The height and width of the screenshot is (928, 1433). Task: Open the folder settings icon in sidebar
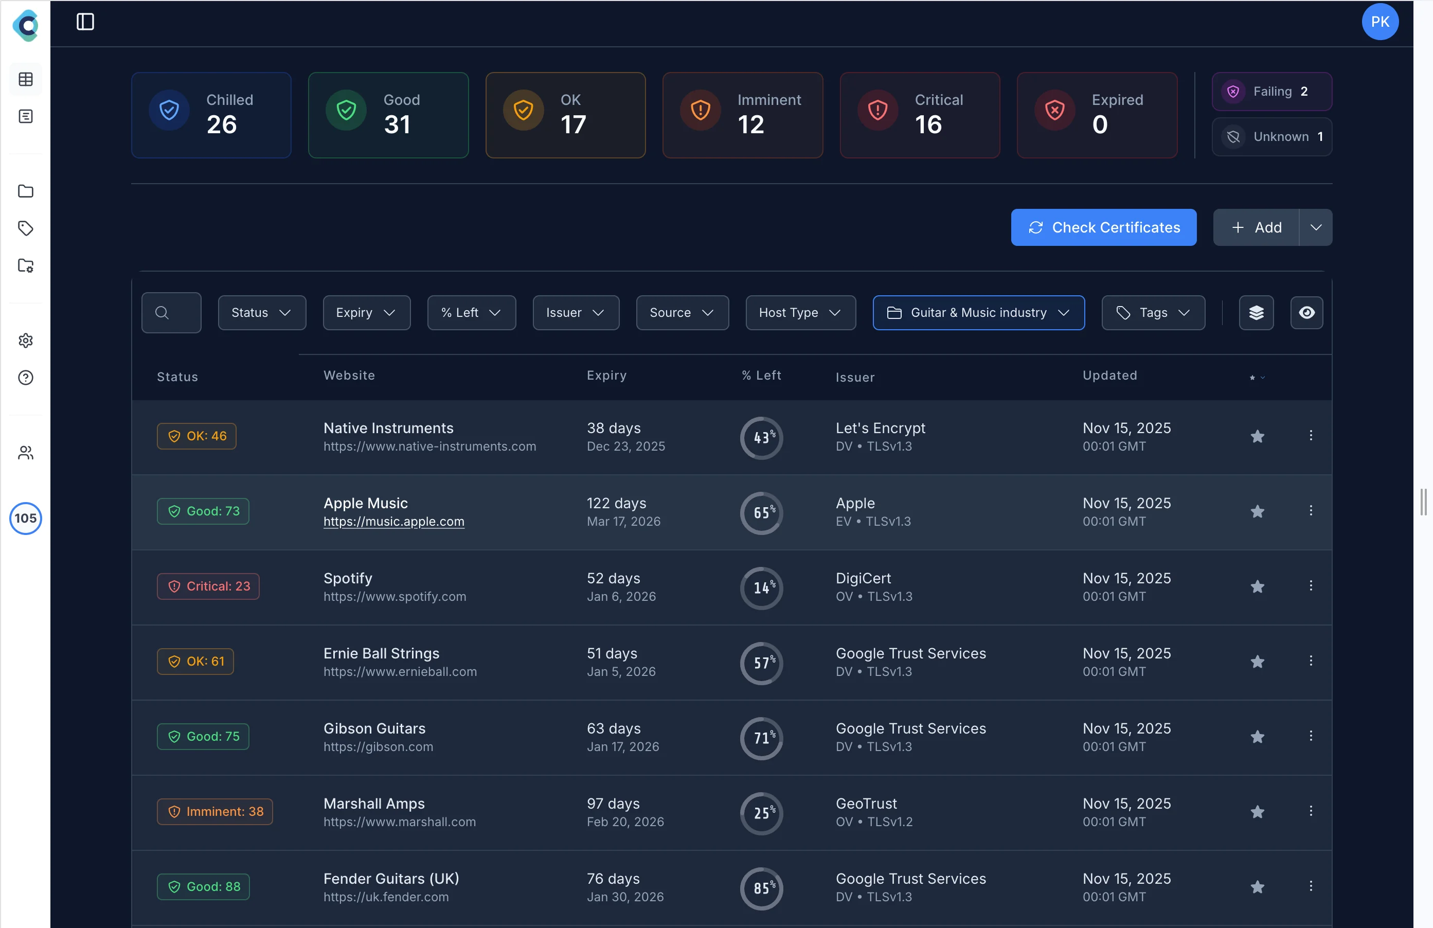coord(25,265)
